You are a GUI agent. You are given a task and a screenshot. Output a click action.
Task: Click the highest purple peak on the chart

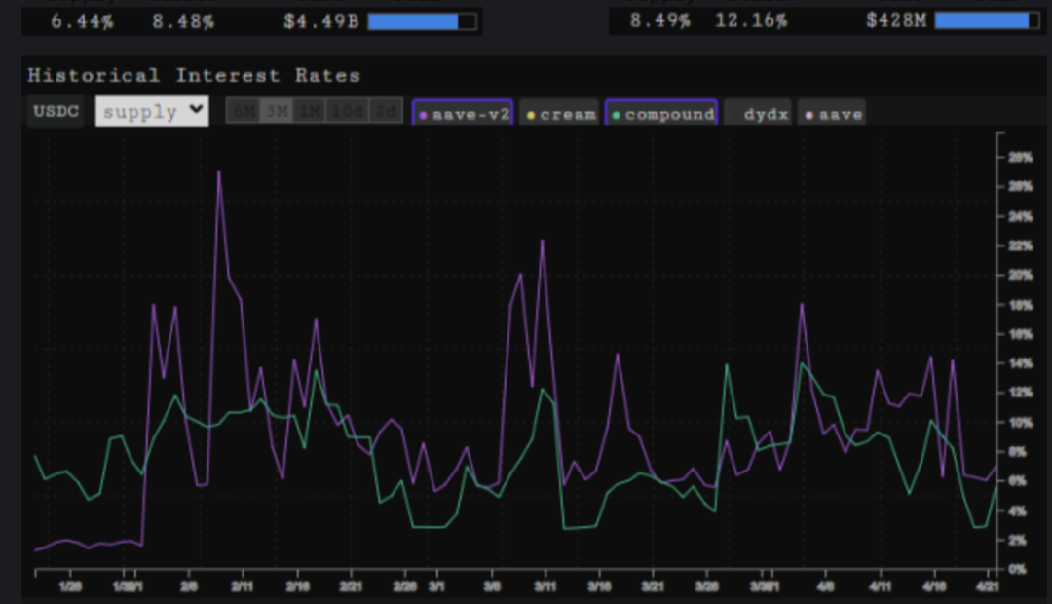[218, 172]
